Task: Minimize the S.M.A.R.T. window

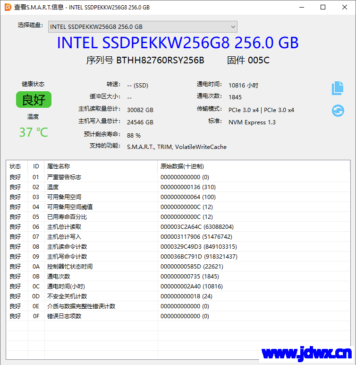Action: coord(302,7)
